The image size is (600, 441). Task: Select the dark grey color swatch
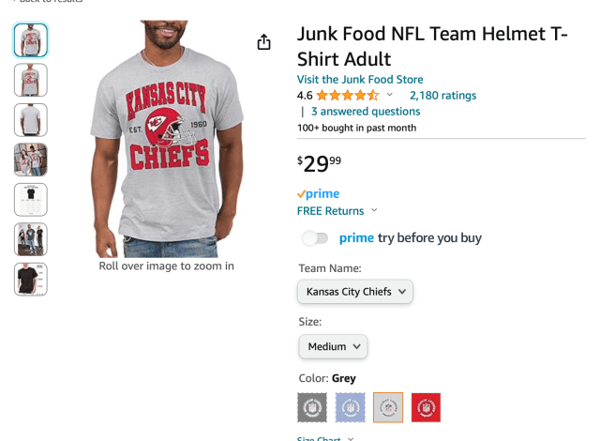pyautogui.click(x=312, y=407)
